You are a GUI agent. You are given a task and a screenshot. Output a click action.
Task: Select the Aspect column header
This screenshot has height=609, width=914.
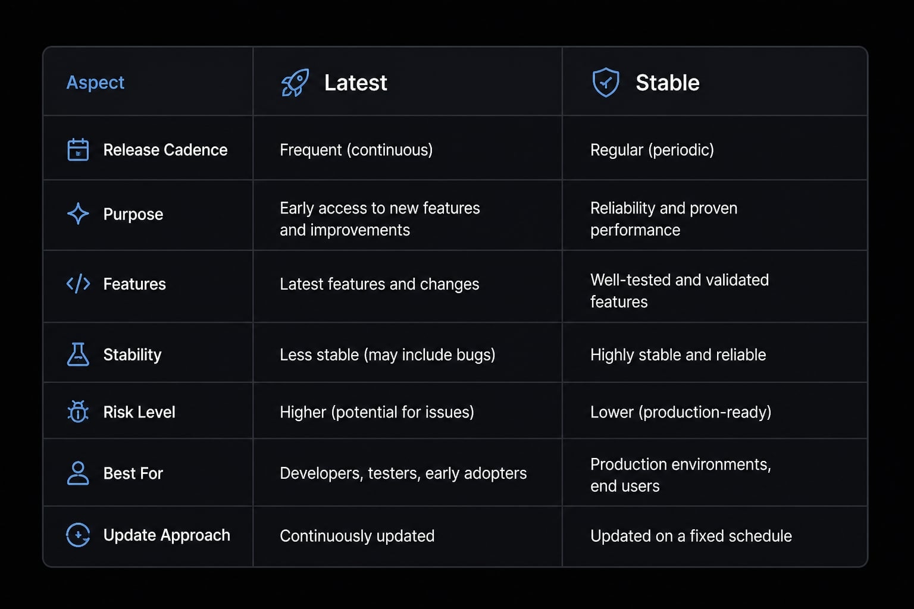[95, 82]
